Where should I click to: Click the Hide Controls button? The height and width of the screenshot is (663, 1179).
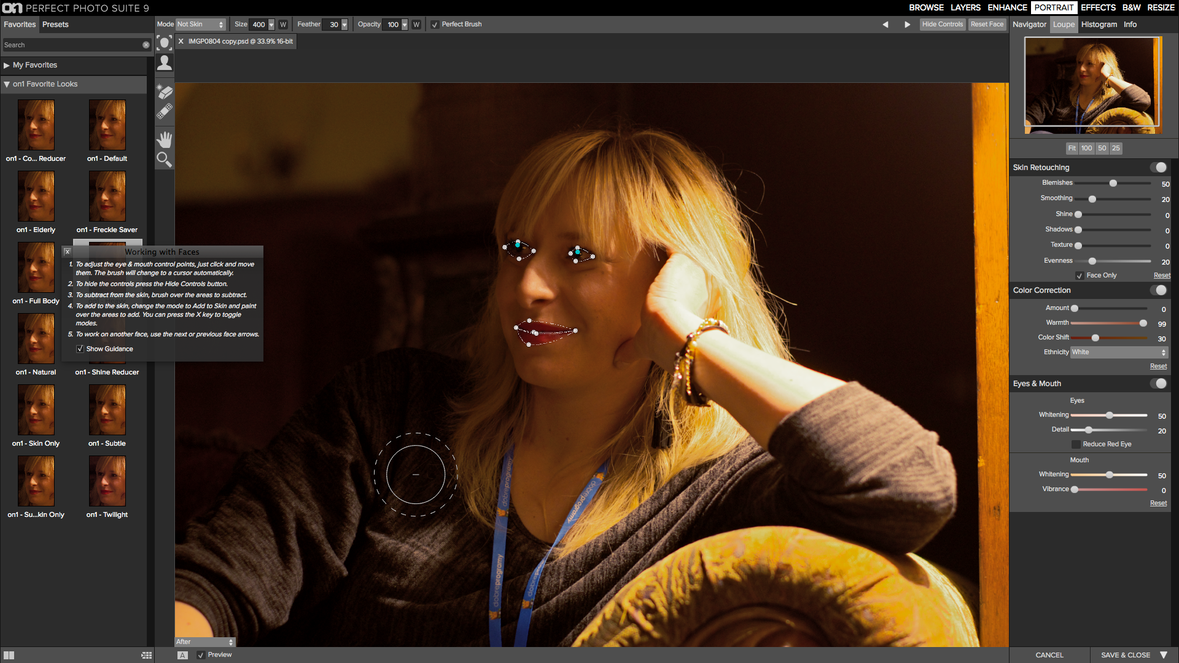tap(942, 25)
